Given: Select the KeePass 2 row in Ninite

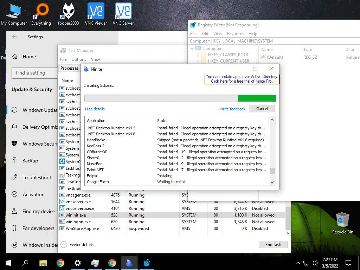Looking at the screenshot, I should 177,146.
